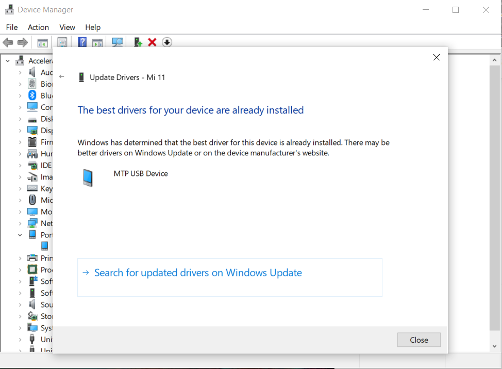
Task: Click the scrollbar up arrow
Action: [x=495, y=60]
